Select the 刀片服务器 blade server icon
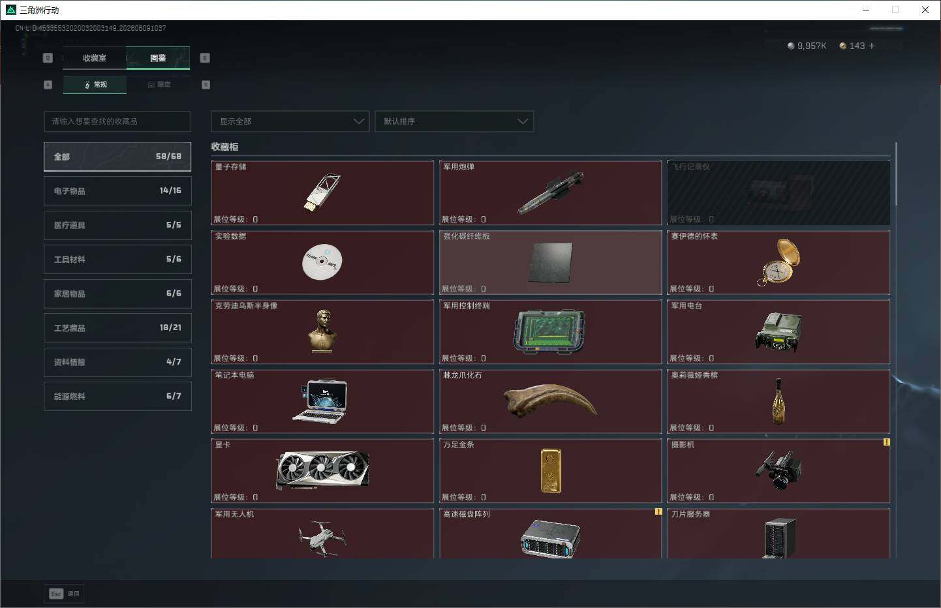 tap(780, 538)
